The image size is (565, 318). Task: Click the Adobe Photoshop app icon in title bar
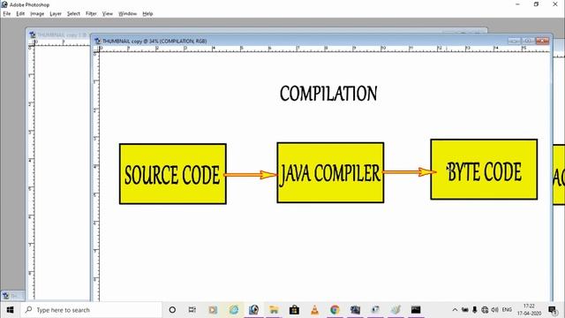4,4
